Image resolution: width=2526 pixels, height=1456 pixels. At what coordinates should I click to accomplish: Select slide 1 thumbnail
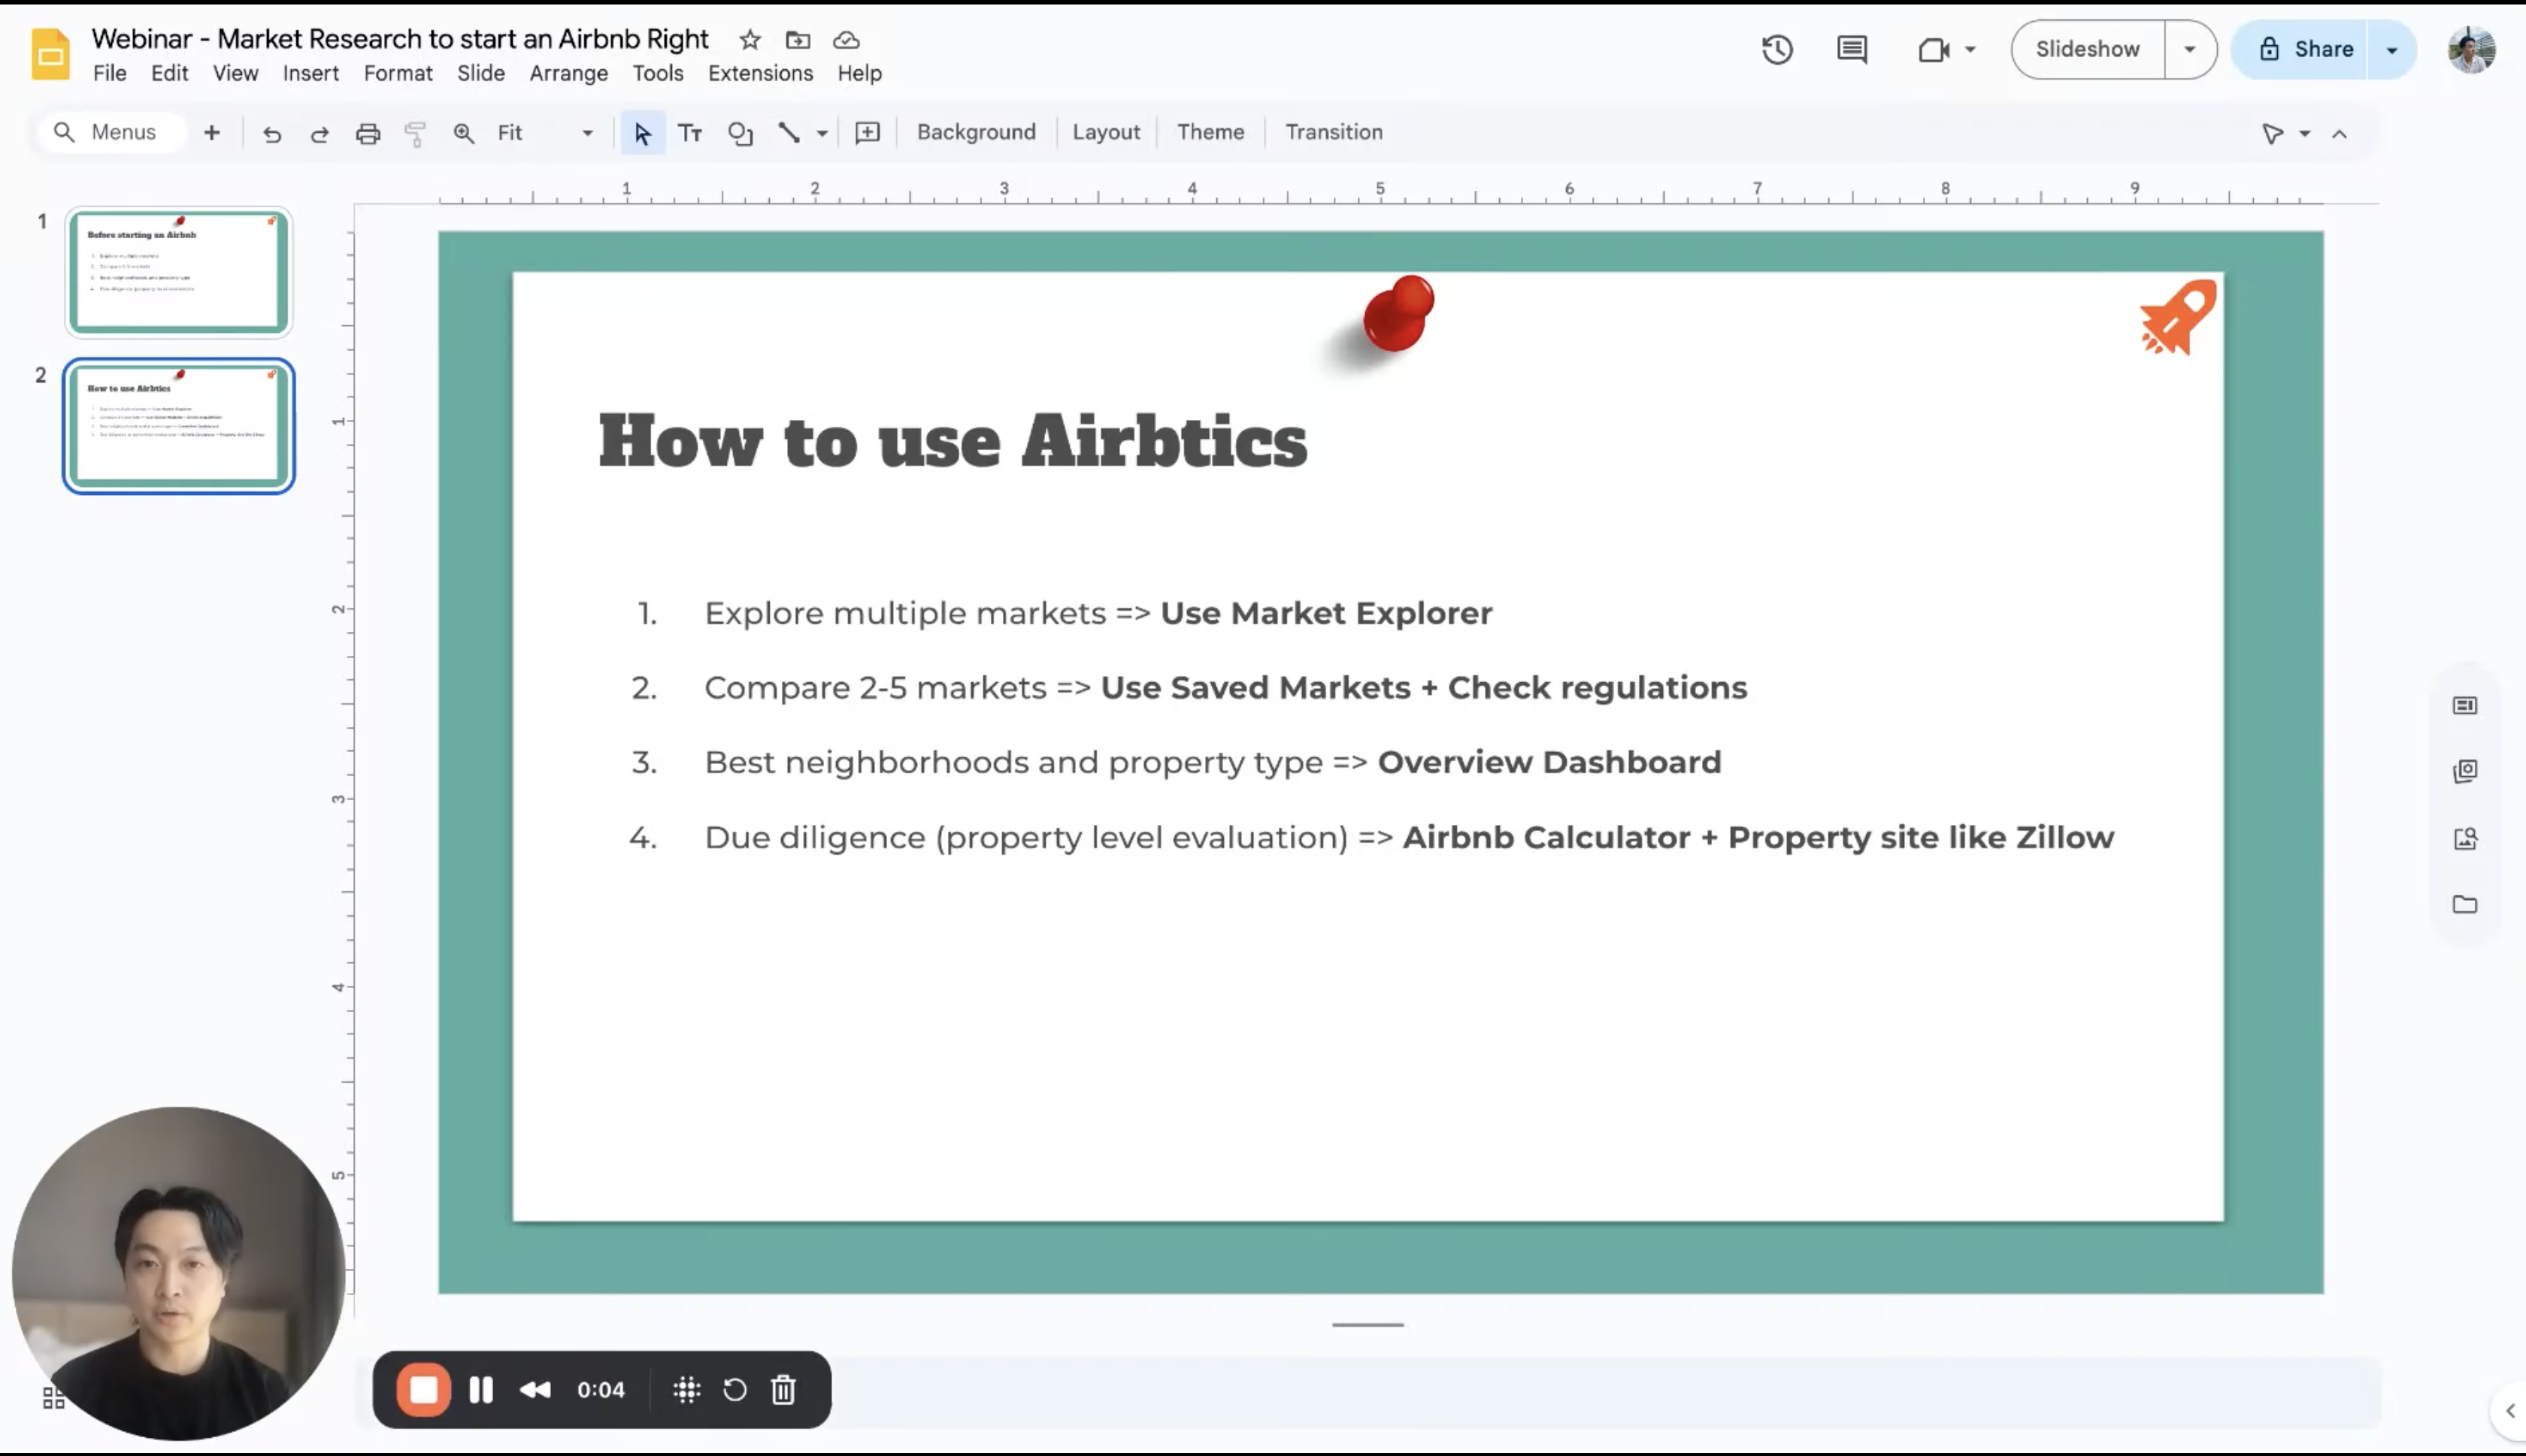[179, 271]
